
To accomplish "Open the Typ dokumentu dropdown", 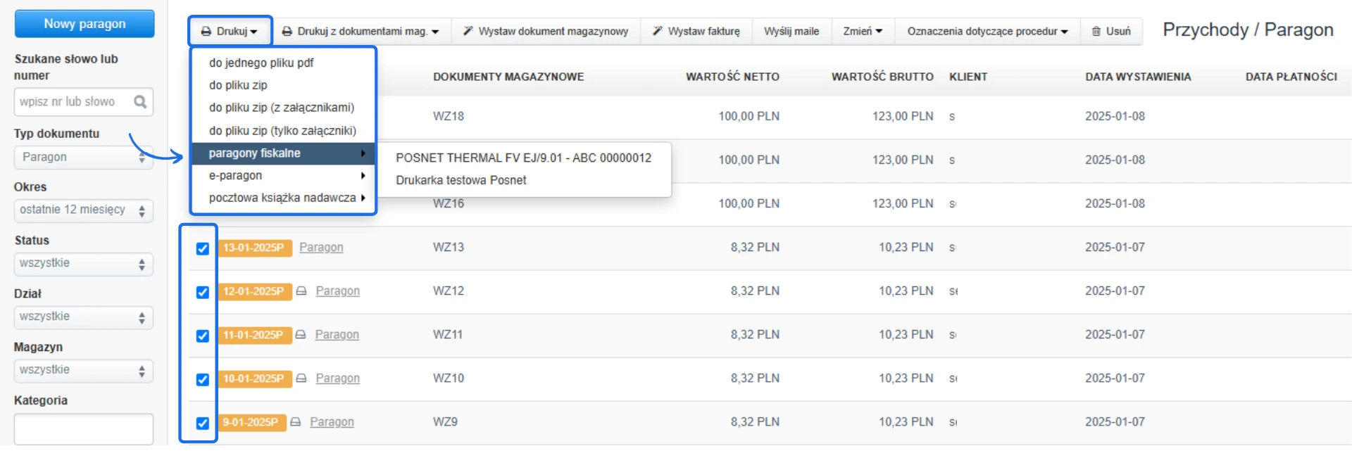I will coord(83,158).
